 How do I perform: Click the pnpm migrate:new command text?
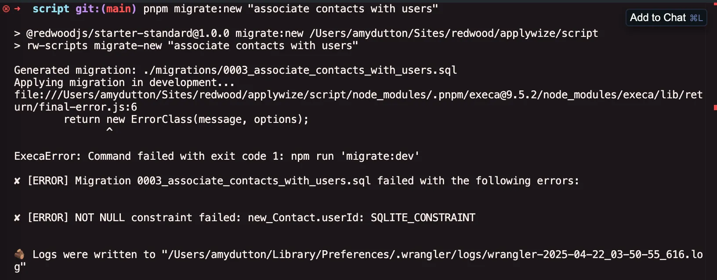pyautogui.click(x=192, y=9)
